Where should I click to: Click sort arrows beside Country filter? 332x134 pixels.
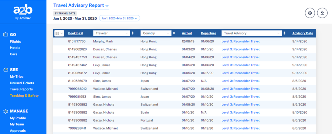point(174,33)
